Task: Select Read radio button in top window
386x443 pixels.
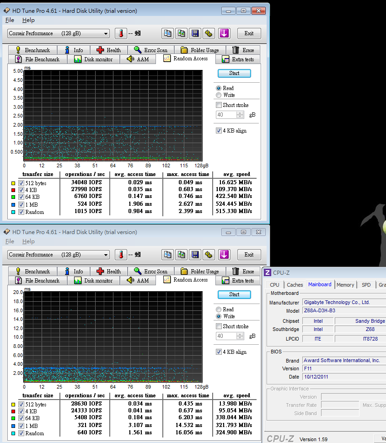Action: click(x=219, y=88)
